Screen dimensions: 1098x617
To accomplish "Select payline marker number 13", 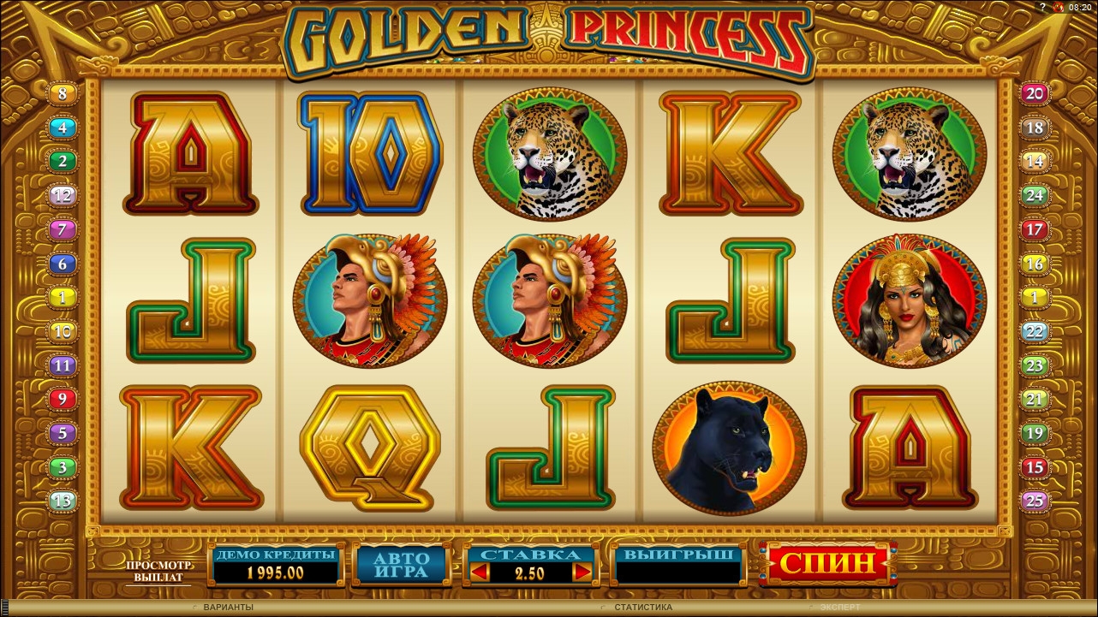I will [63, 501].
